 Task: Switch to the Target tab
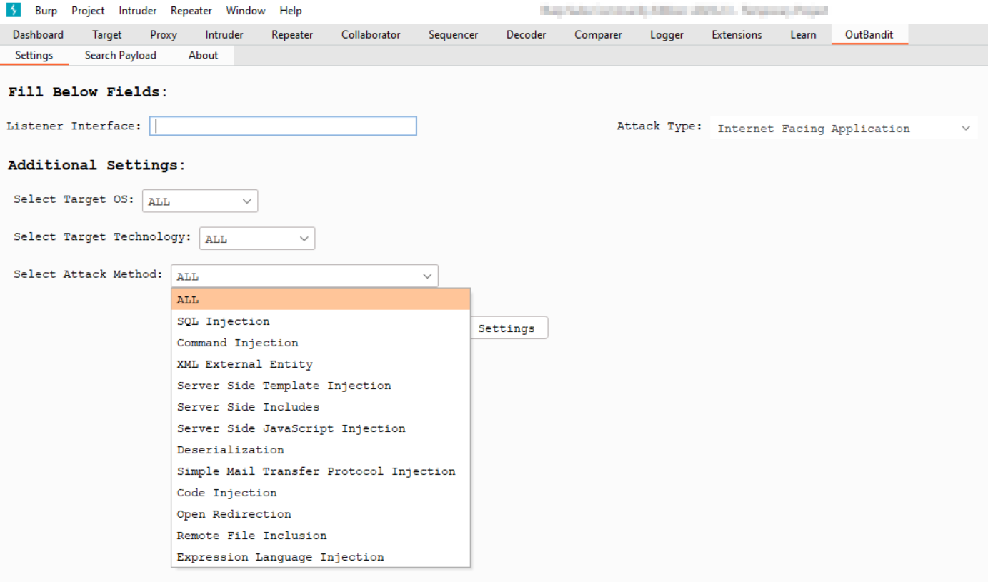(x=107, y=34)
